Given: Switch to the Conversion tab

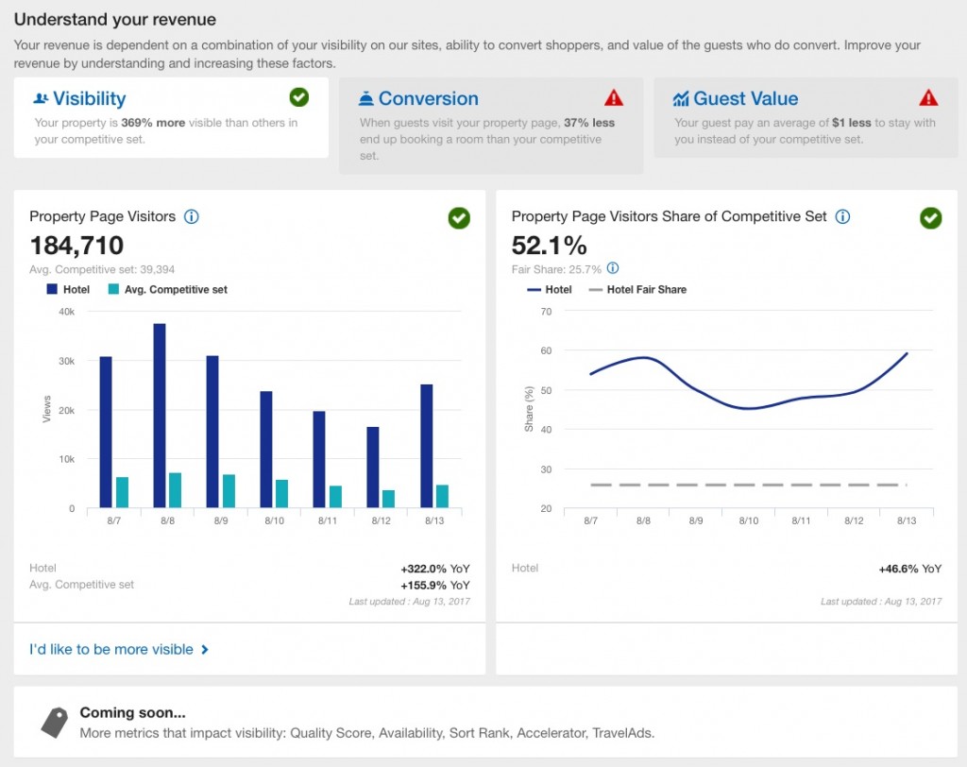Looking at the screenshot, I should coord(429,99).
